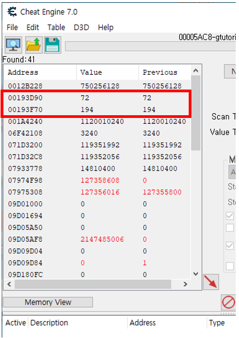This screenshot has width=239, height=338.
Task: Select address 001A4240 row
Action: 97,121
